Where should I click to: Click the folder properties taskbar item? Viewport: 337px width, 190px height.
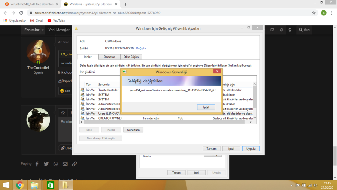(x=66, y=185)
